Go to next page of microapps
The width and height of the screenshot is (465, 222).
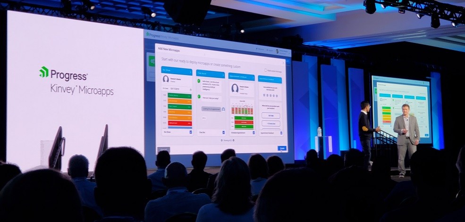pos(233,140)
